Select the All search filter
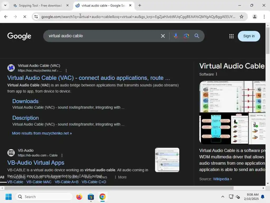 2,177
